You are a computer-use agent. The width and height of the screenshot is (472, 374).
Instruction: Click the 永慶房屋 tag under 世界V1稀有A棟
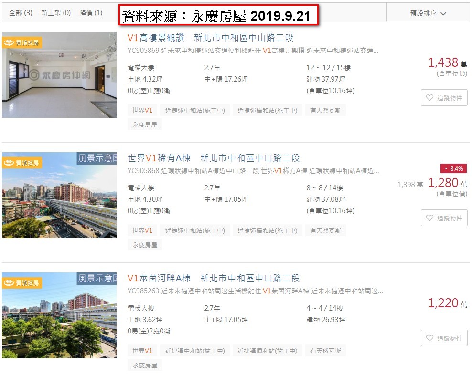point(145,245)
